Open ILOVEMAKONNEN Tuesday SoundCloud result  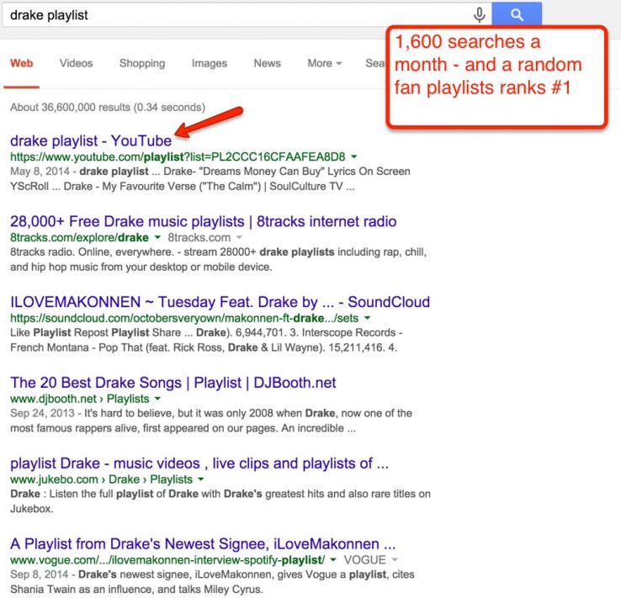pyautogui.click(x=220, y=302)
